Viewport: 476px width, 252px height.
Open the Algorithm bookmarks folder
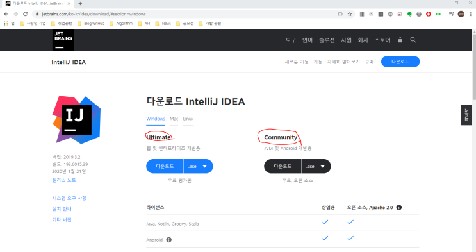pos(121,24)
